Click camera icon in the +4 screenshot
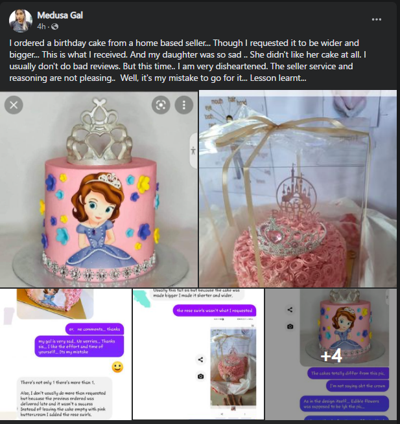400x424 pixels. (x=290, y=326)
